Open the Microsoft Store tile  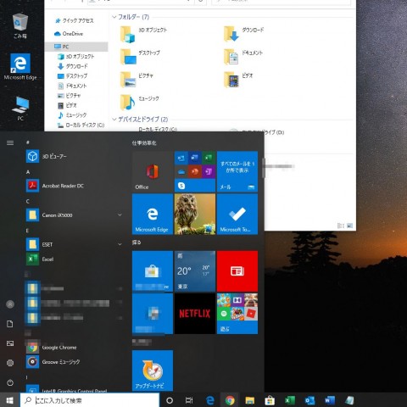[153, 271]
